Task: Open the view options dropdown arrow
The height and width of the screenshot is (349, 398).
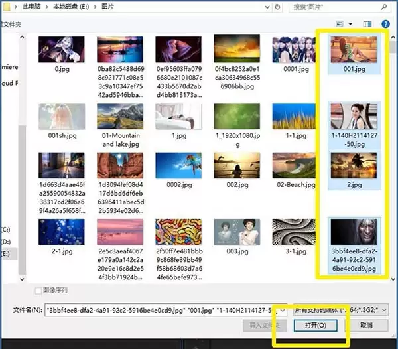Action: pos(350,24)
